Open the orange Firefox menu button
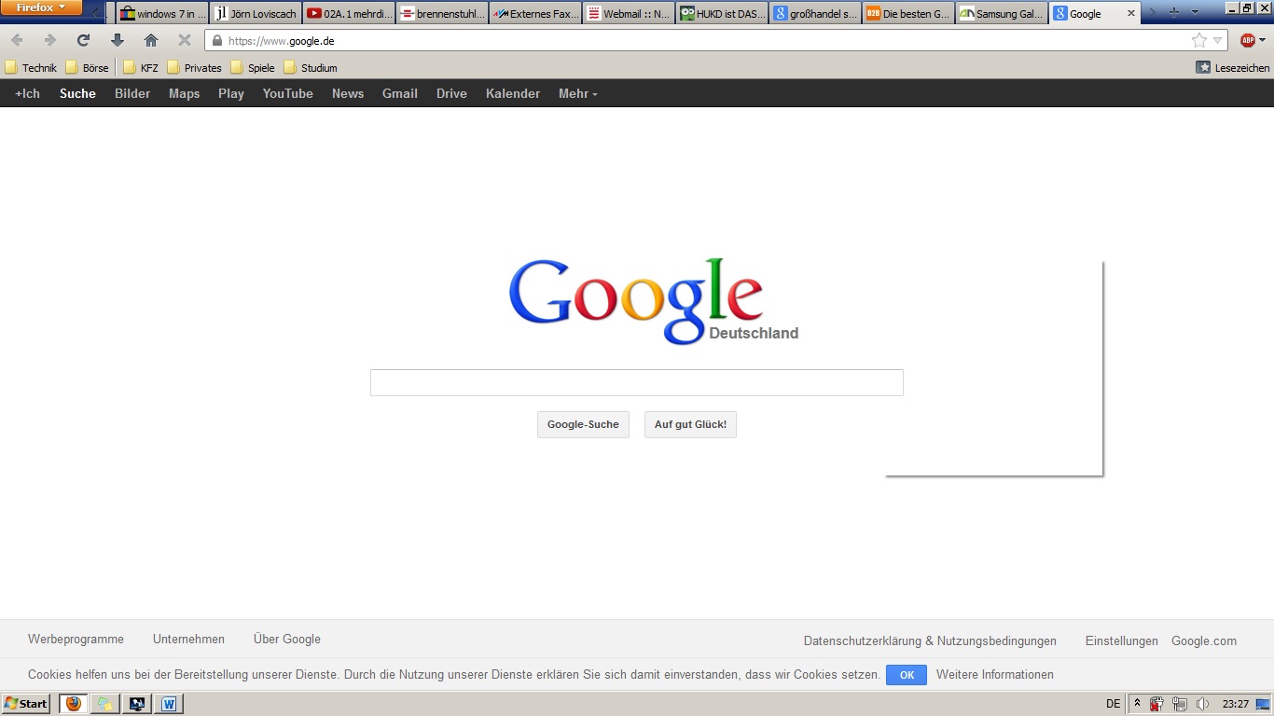This screenshot has height=716, width=1274. click(41, 7)
